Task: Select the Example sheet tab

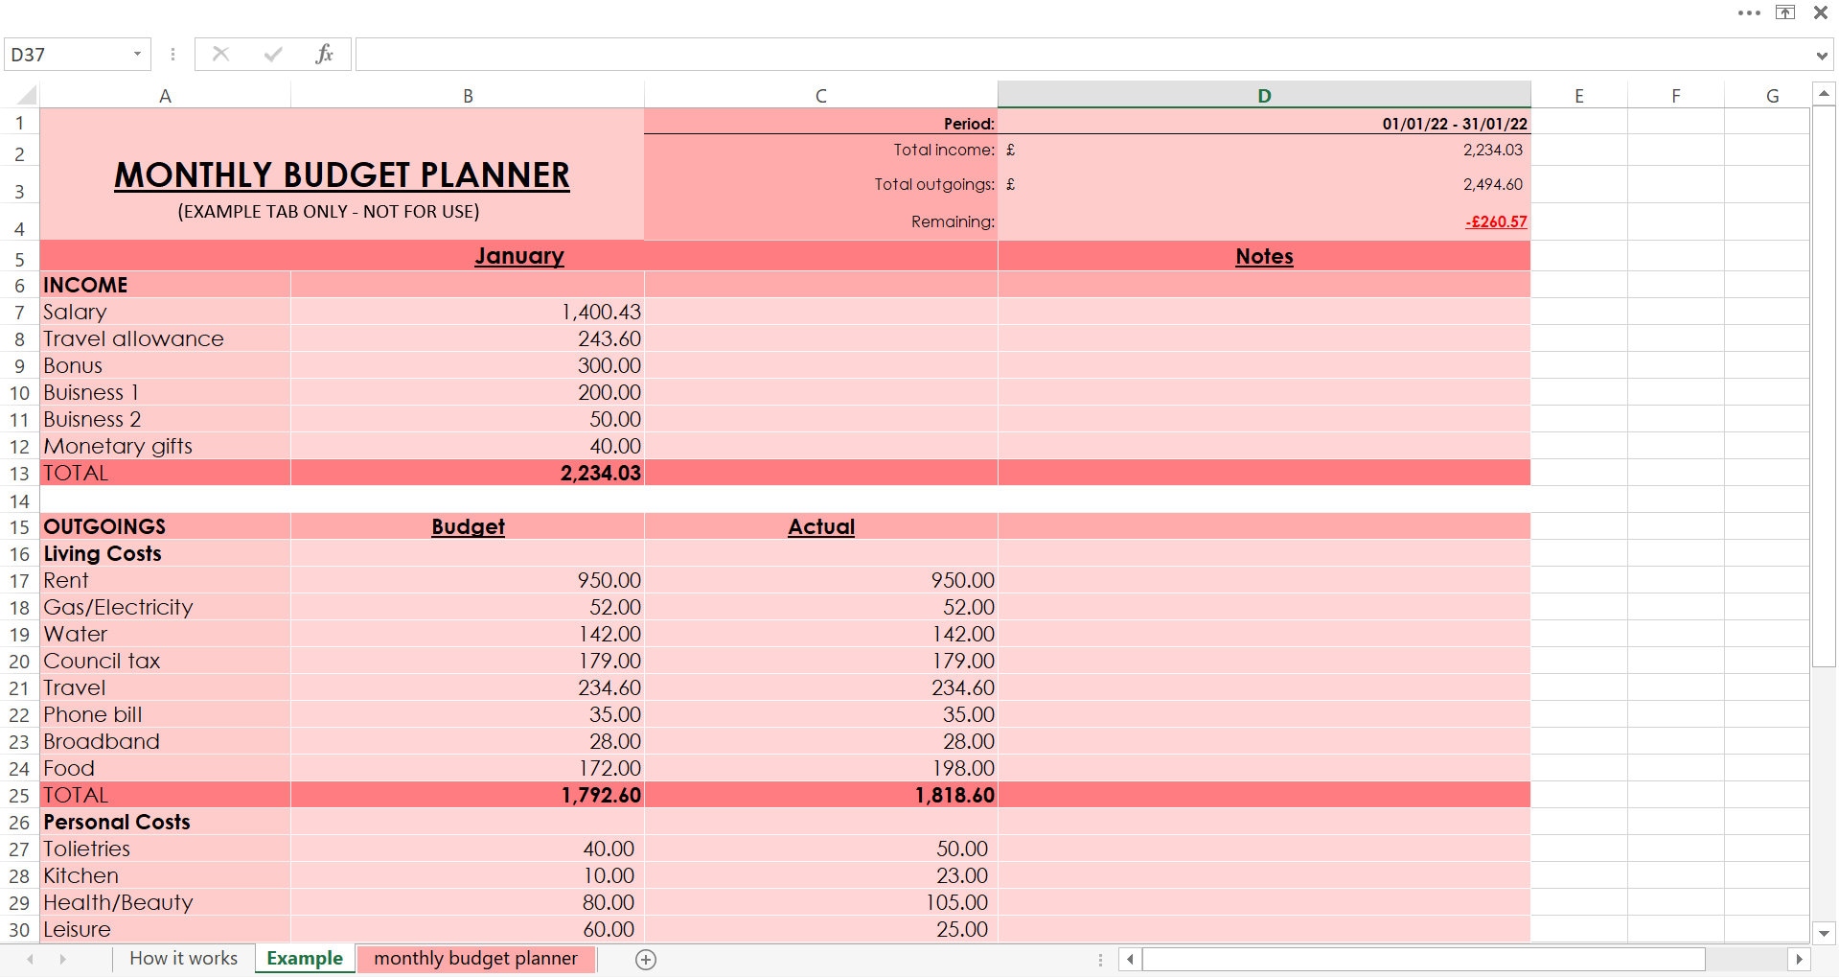Action: [304, 959]
